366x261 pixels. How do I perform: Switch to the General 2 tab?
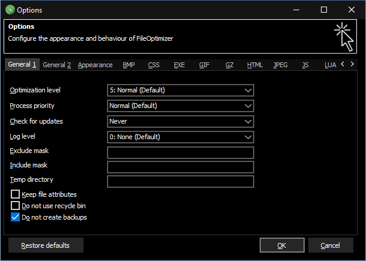(x=56, y=65)
